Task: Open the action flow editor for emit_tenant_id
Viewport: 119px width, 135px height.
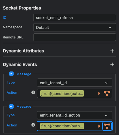Action: point(107,93)
